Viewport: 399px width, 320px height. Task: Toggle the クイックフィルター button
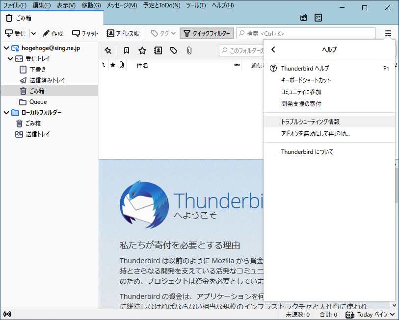click(207, 33)
